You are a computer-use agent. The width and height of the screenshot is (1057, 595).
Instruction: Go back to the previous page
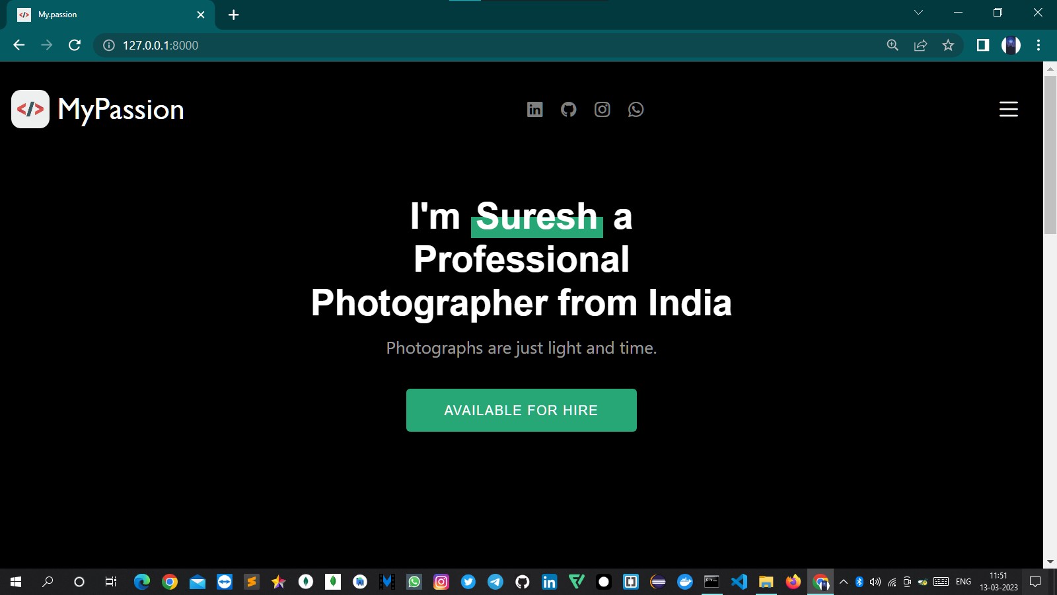click(19, 45)
